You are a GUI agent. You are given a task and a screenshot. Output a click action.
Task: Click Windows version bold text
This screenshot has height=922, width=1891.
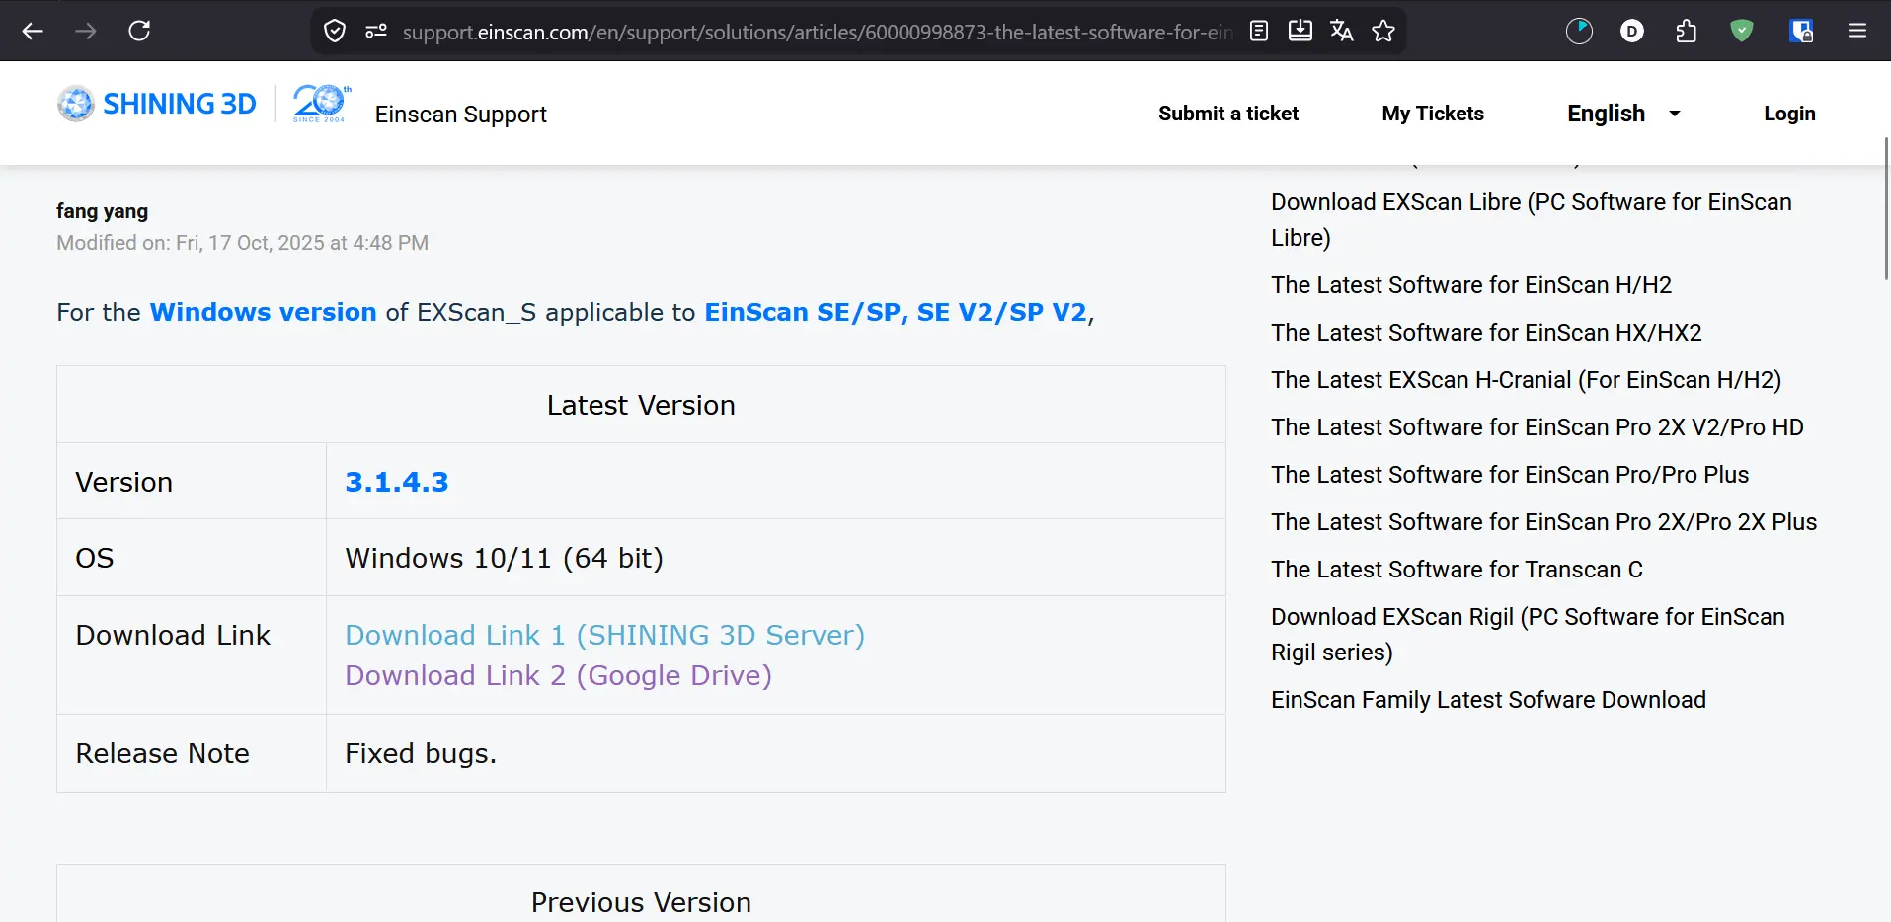[263, 312]
